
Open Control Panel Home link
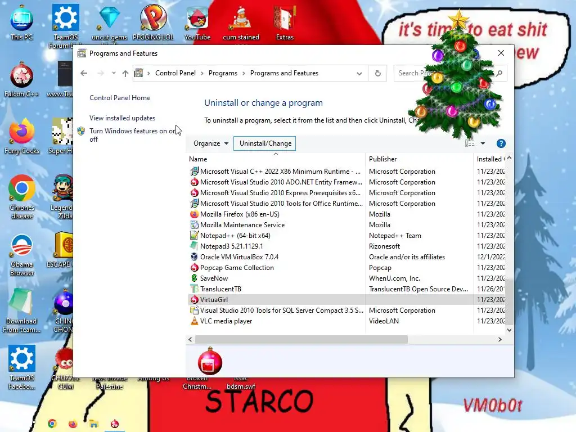pyautogui.click(x=120, y=98)
